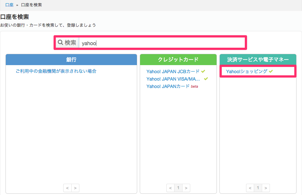Click the yahoo search input field

tap(162, 43)
